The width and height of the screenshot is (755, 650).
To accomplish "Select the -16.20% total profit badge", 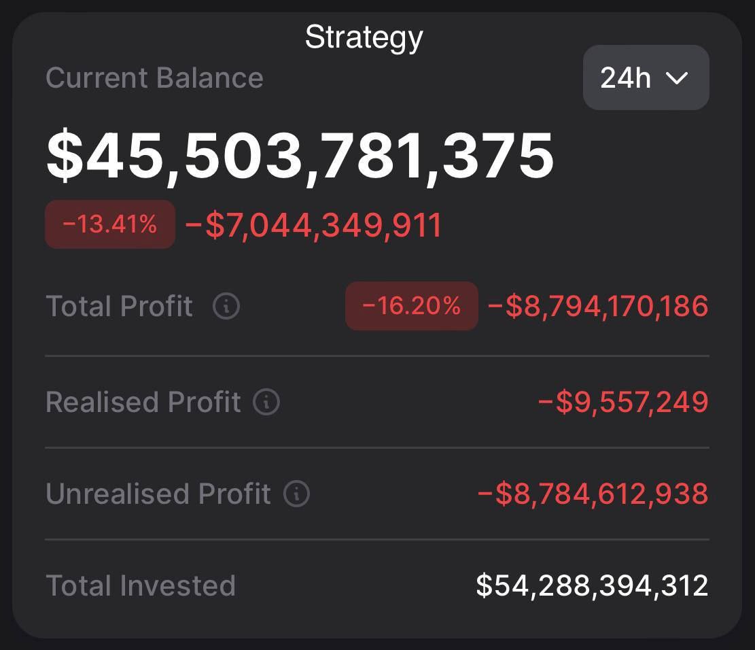I will pos(412,306).
